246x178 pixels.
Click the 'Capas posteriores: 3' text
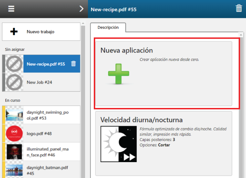pos(157,140)
